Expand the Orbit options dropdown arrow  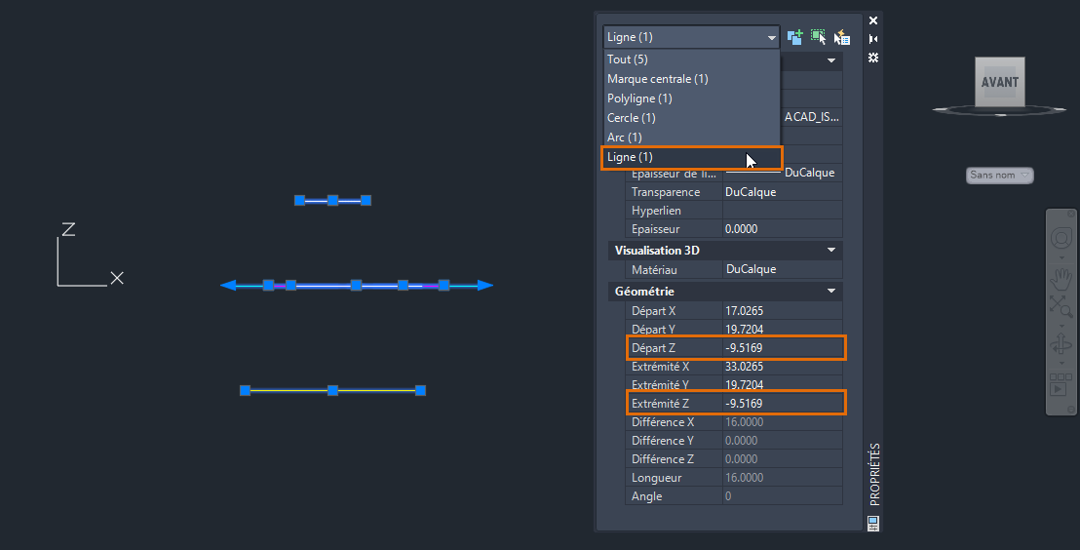(x=1061, y=365)
